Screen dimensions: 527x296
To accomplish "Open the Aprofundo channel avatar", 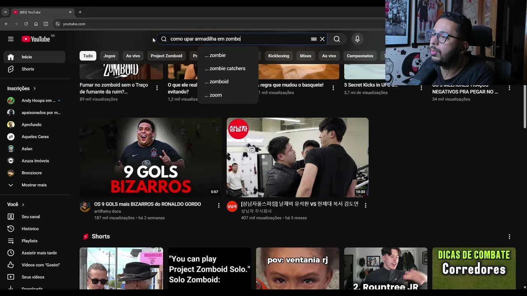I will [x=11, y=125].
